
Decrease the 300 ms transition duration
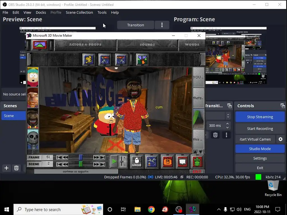pos(227,127)
